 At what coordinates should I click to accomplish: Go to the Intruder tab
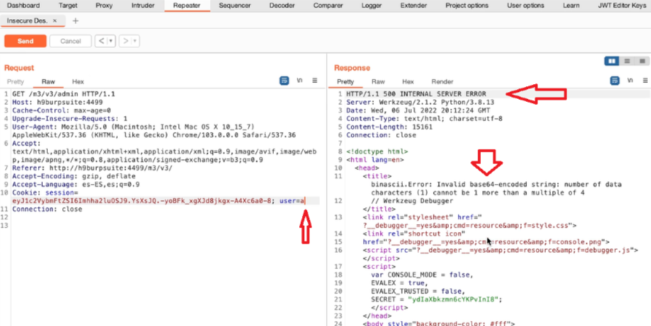coord(143,5)
